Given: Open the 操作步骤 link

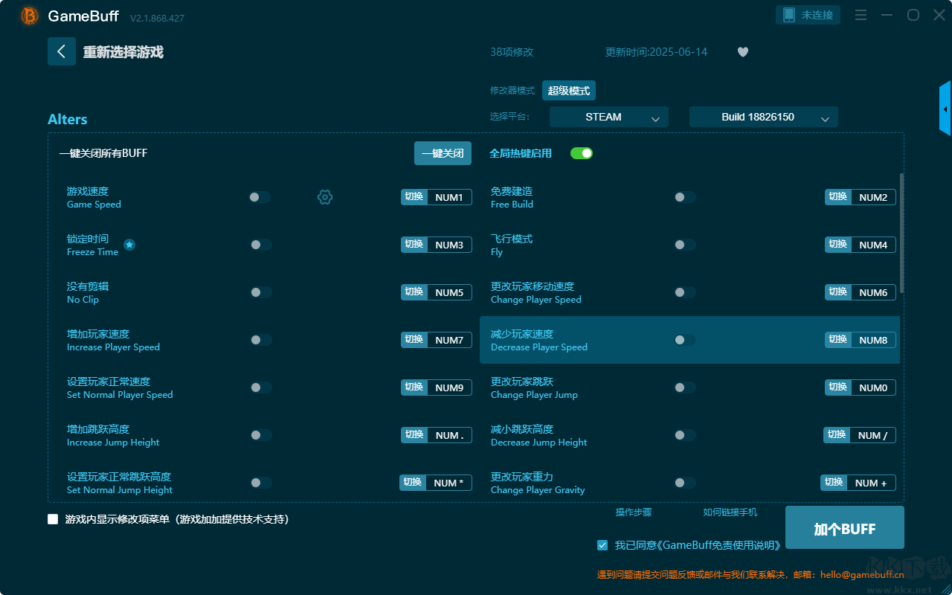Looking at the screenshot, I should (x=634, y=512).
